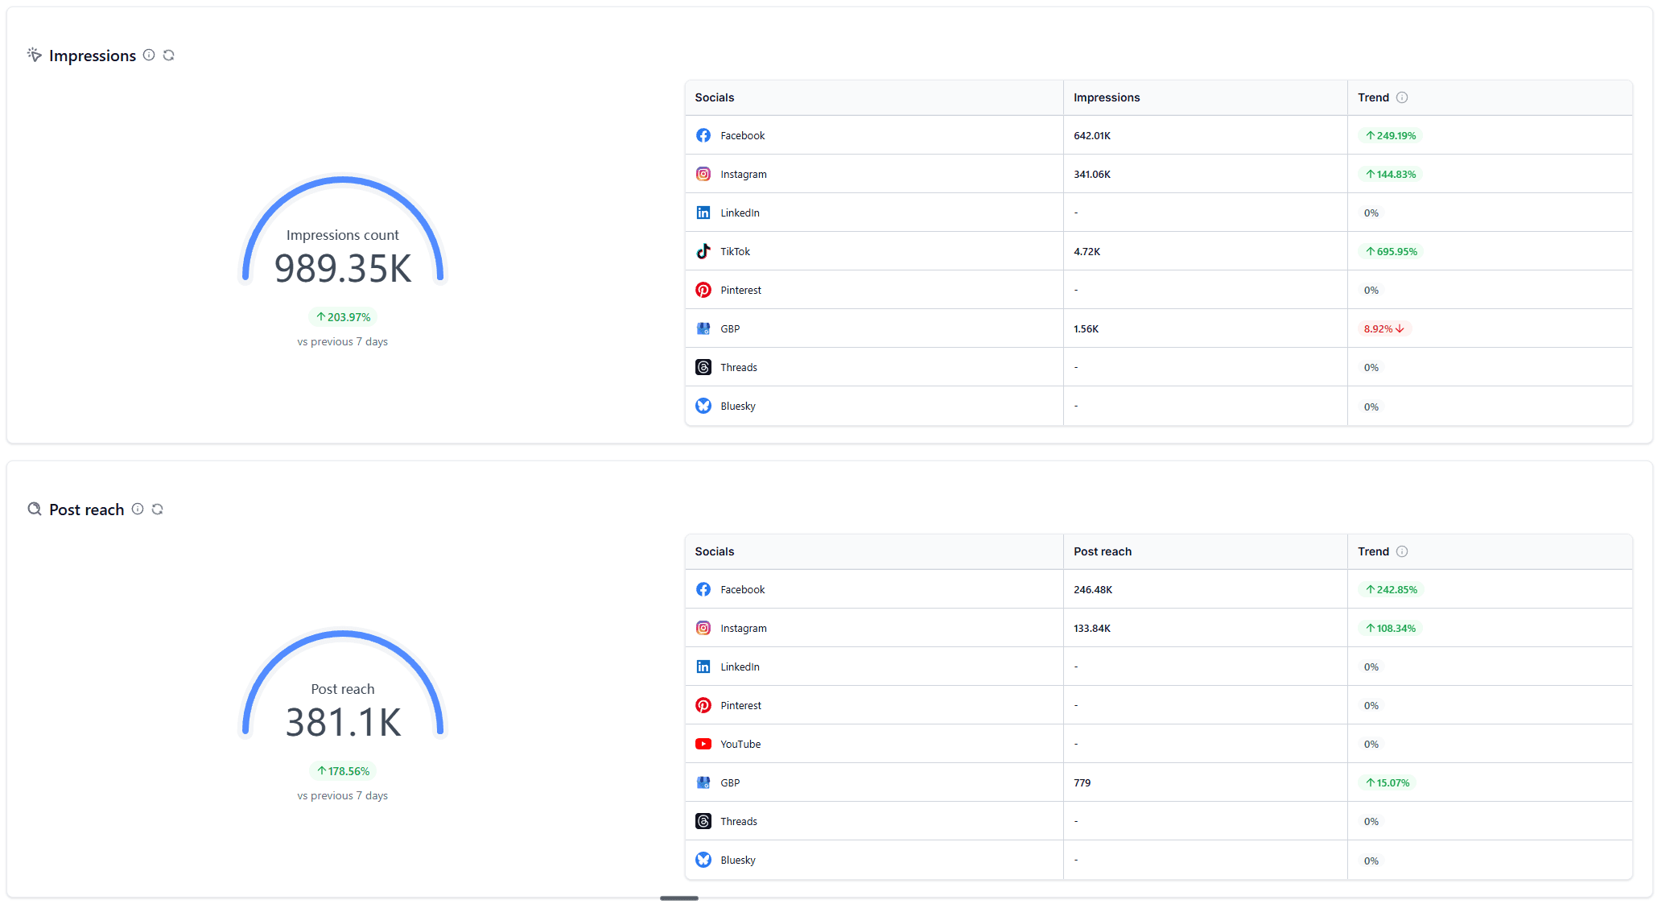Click Instagram post reach value 133.84K
Viewport: 1666px width, 908px height.
click(x=1092, y=628)
